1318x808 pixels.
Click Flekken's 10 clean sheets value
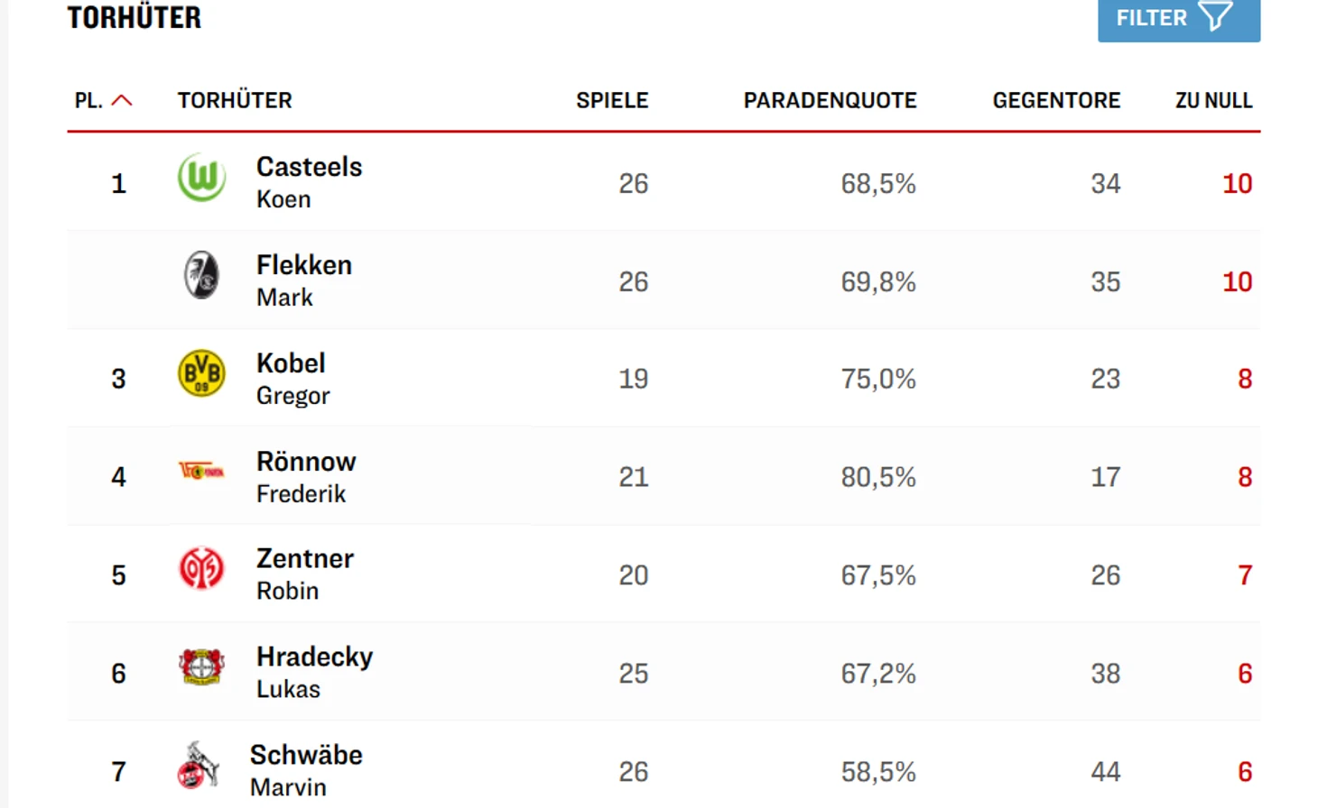(x=1237, y=281)
